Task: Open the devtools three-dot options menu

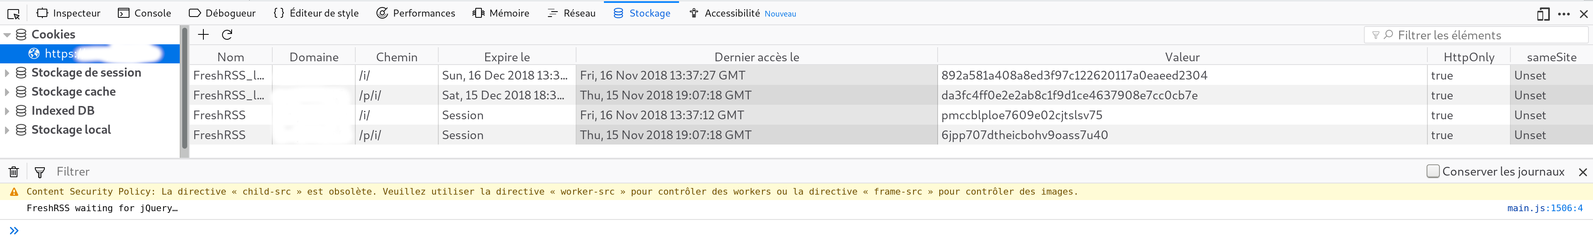Action: (1564, 14)
